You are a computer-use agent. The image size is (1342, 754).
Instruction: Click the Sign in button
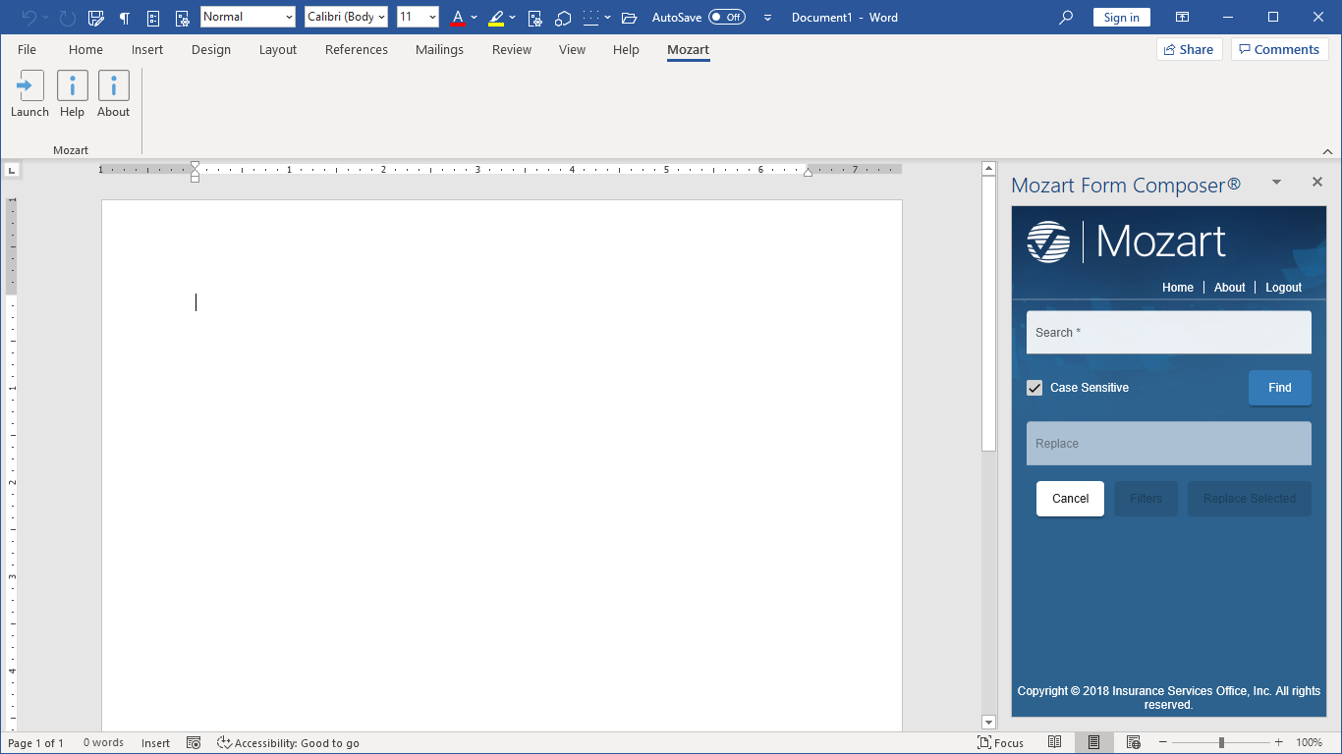pyautogui.click(x=1121, y=18)
